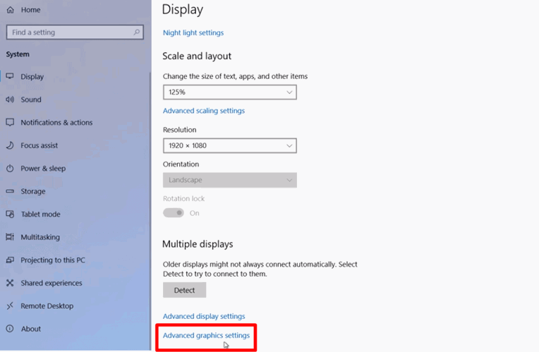Viewport: 539px width, 352px height.
Task: Click the 'Older displays might not' description
Action: click(x=260, y=269)
